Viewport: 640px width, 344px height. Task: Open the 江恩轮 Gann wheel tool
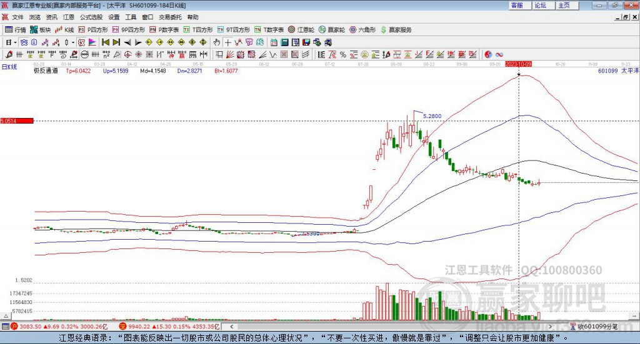coord(301,30)
